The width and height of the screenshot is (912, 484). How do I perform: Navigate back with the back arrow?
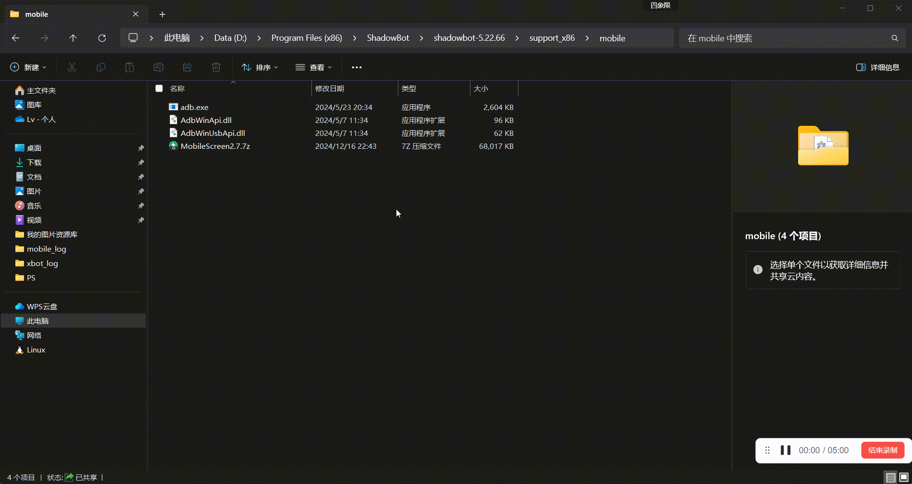15,38
